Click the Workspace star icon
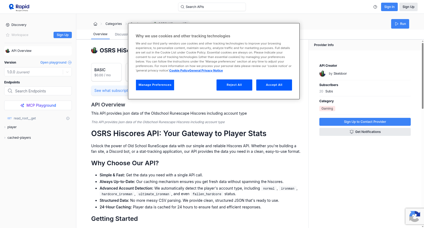424x228 pixels. [x=8, y=35]
